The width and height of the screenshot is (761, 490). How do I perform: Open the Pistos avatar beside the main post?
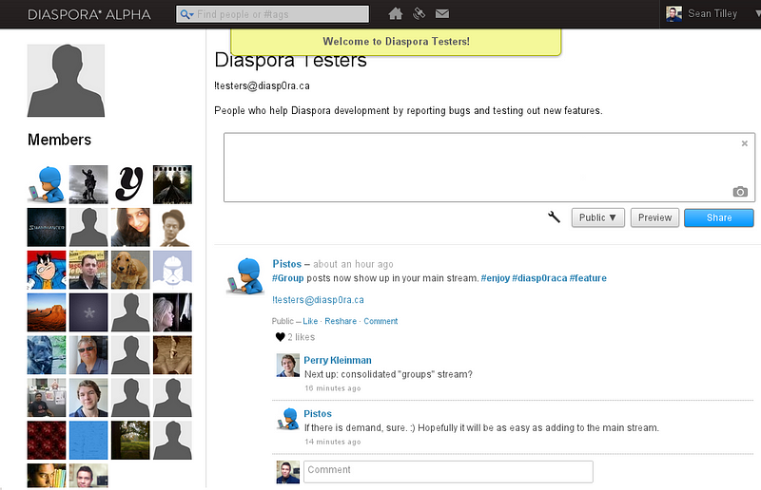point(246,275)
